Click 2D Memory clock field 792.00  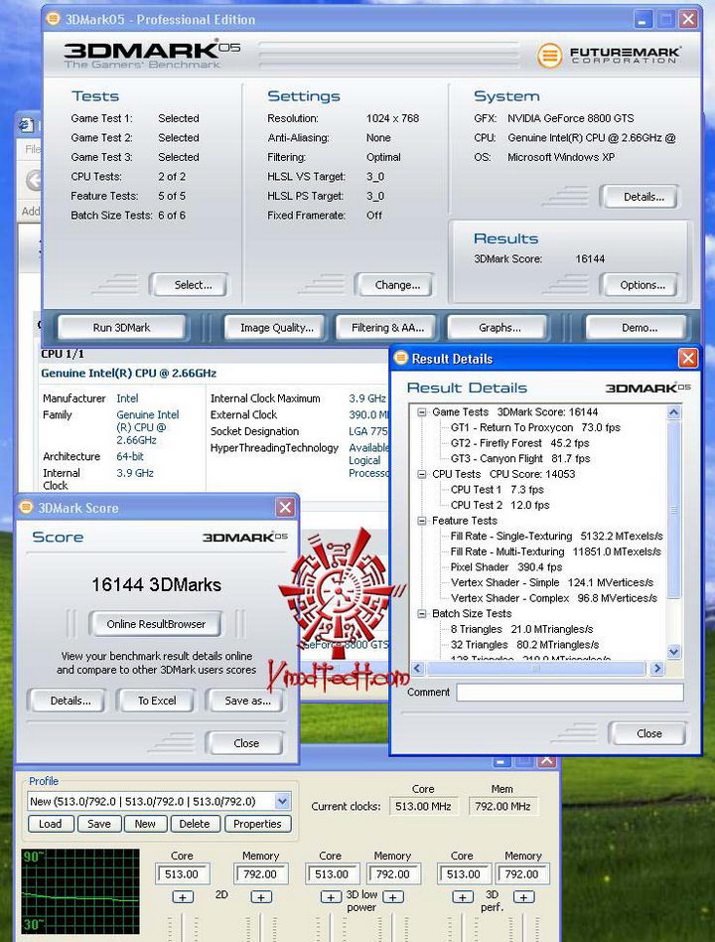click(260, 874)
